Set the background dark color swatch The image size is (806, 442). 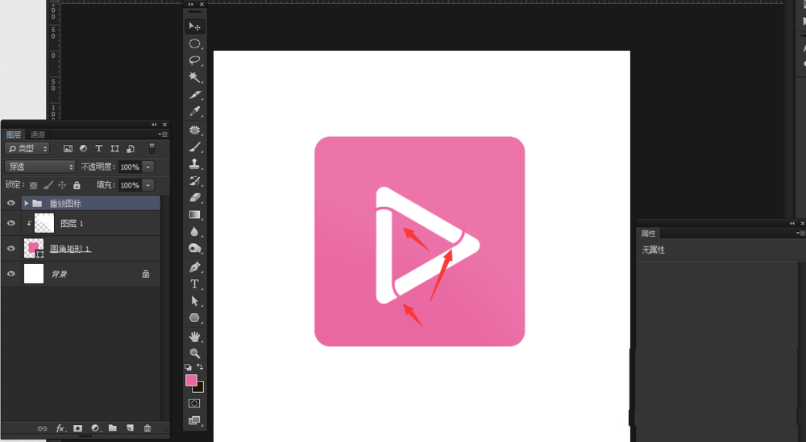coord(200,389)
